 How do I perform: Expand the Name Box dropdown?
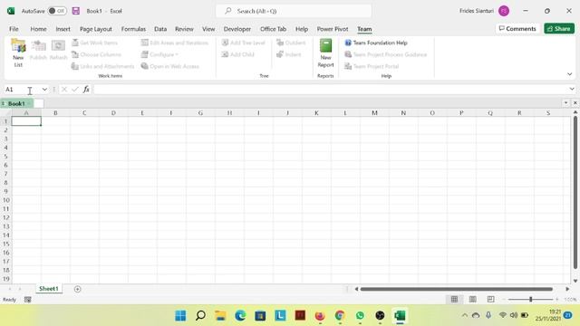pyautogui.click(x=44, y=90)
